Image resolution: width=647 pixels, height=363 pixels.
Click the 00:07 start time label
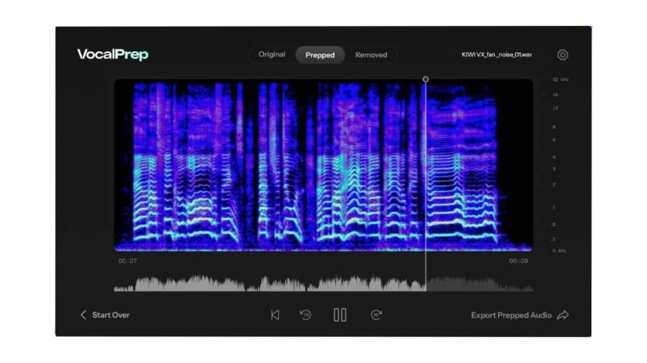tap(128, 261)
